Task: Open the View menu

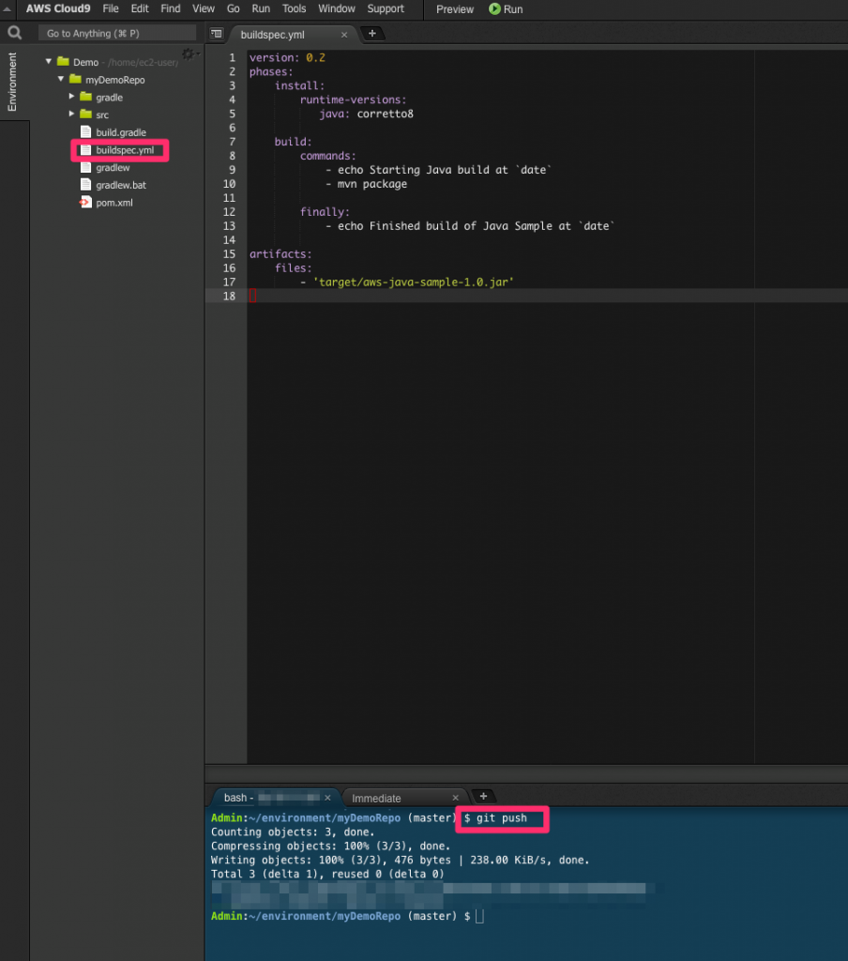Action: coord(204,9)
